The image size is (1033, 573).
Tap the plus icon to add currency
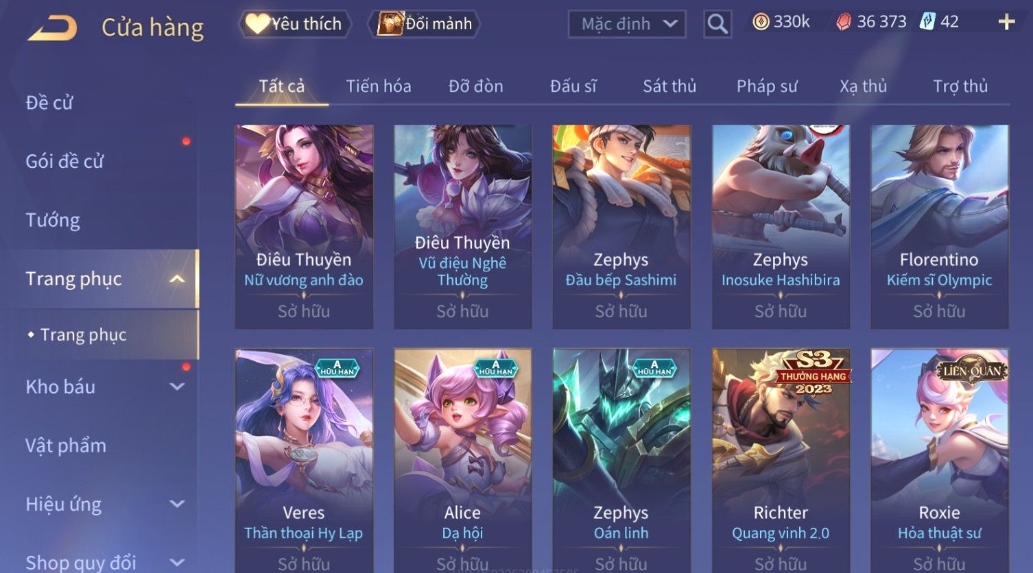(x=1006, y=23)
